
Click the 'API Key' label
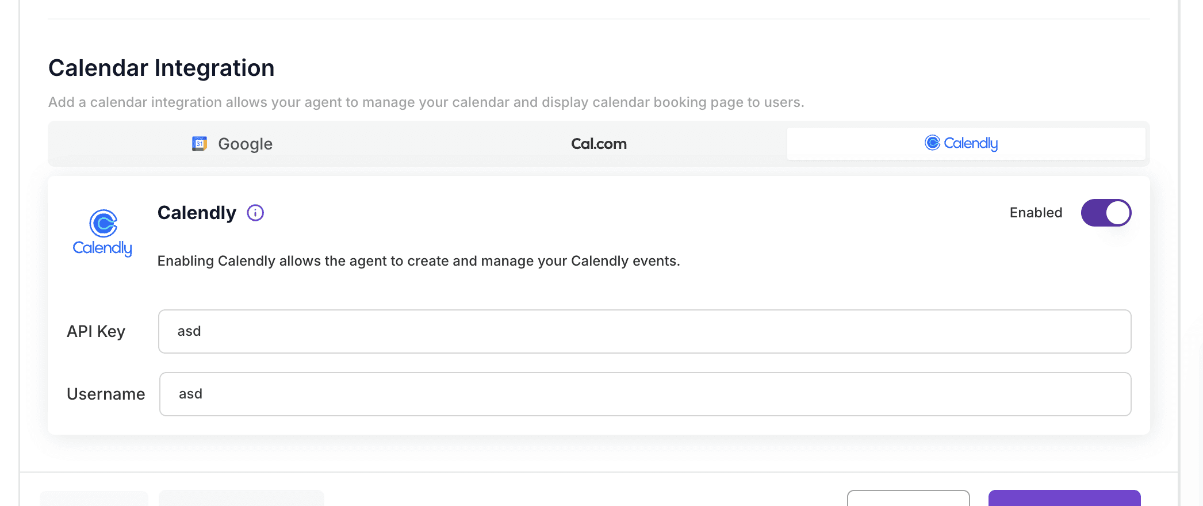point(96,332)
